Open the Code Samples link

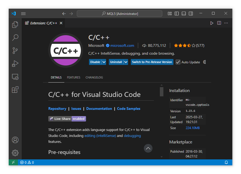click(x=129, y=109)
